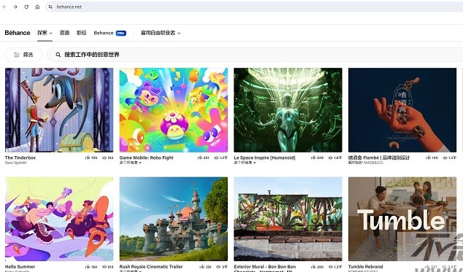Open the Tumble Rebrand thumbnail
The height and width of the screenshot is (272, 463).
[402, 219]
